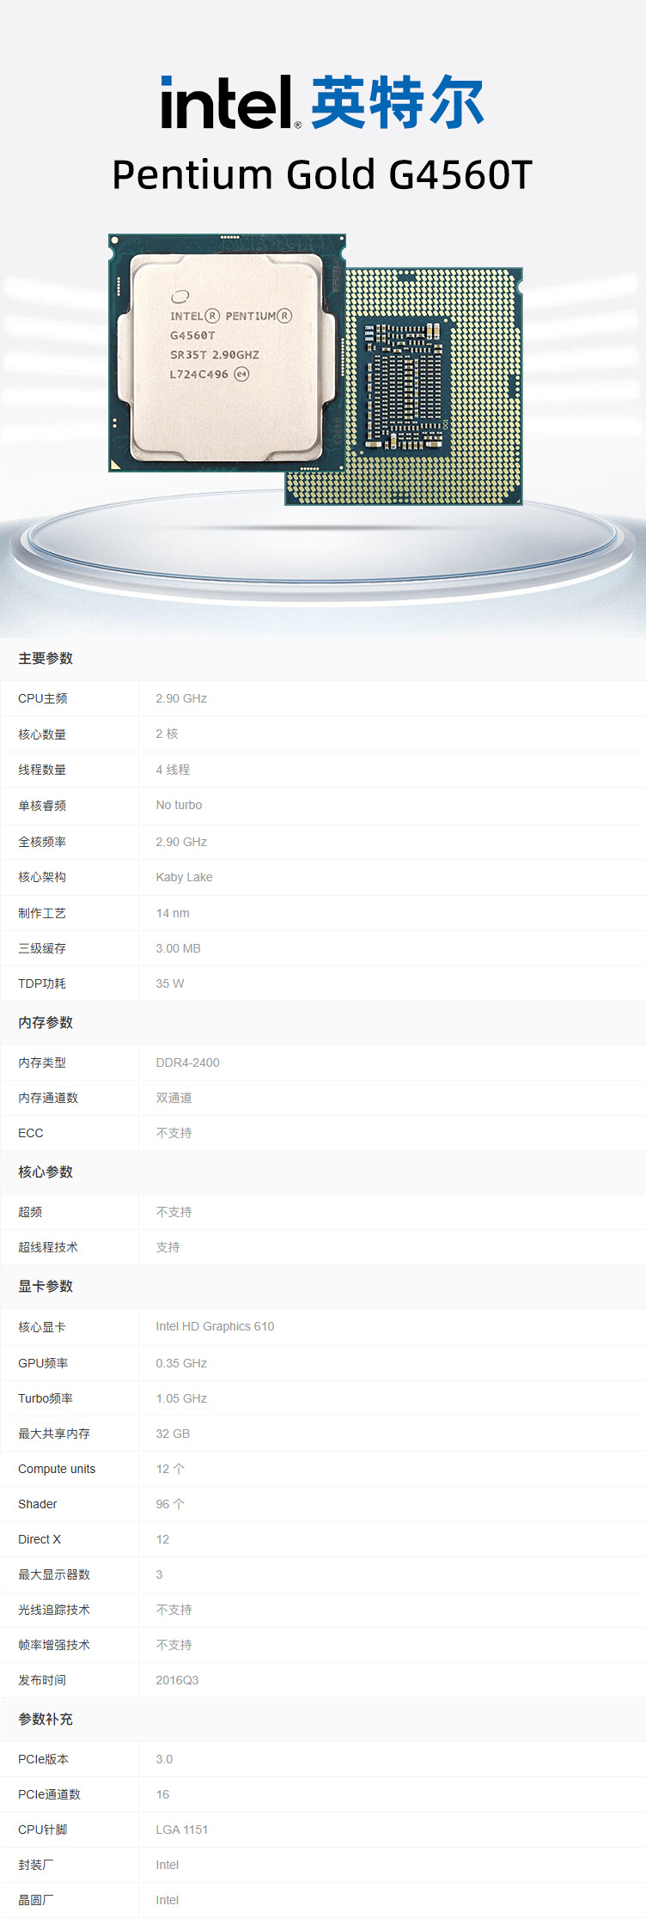The height and width of the screenshot is (1918, 646).
Task: Click the 14 nm value
Action: coord(173,913)
